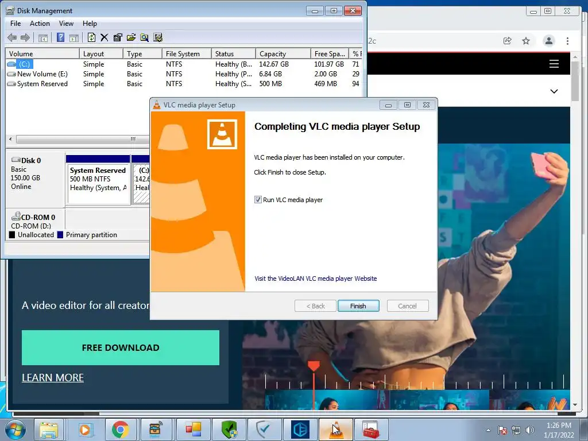The width and height of the screenshot is (588, 441).
Task: Select the New Volume (E:) row
Action: pyautogui.click(x=184, y=74)
